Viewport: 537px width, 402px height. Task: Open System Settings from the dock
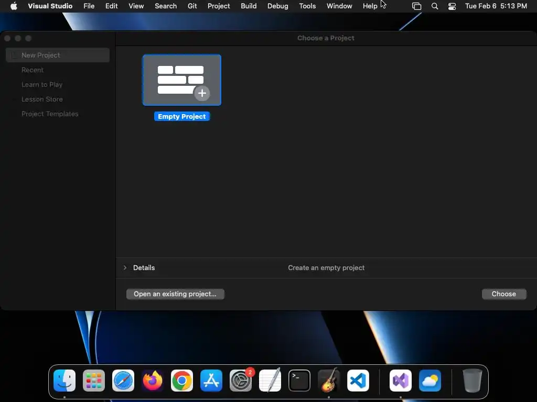pos(241,381)
